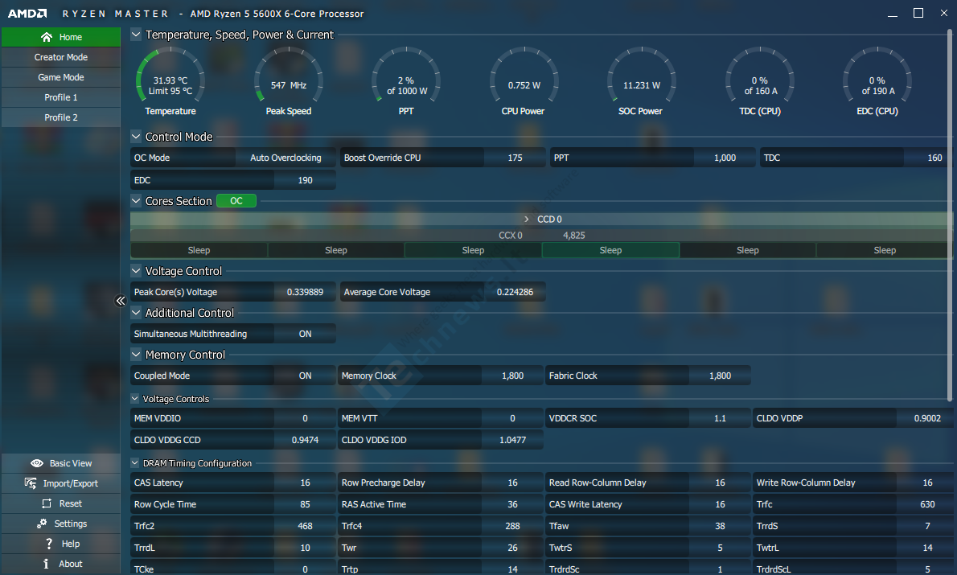Click the AMD logo in title bar
The height and width of the screenshot is (575, 957).
[27, 14]
